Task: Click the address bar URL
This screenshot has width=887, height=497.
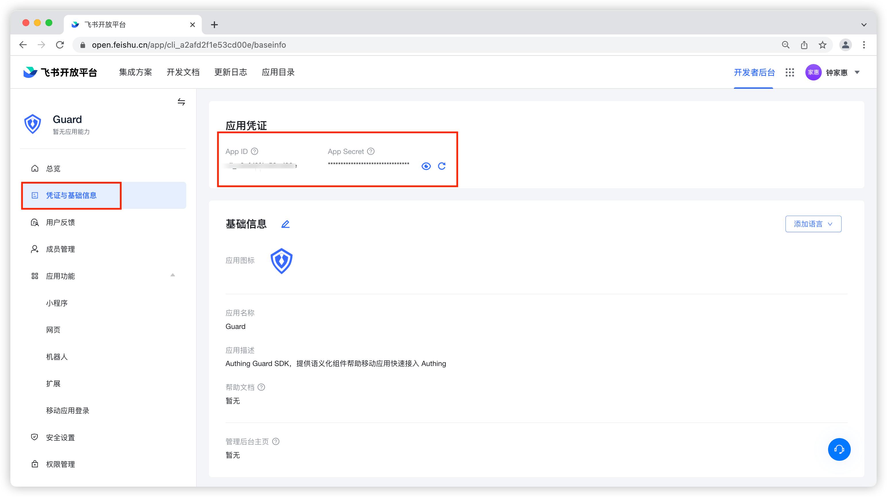Action: coord(189,45)
